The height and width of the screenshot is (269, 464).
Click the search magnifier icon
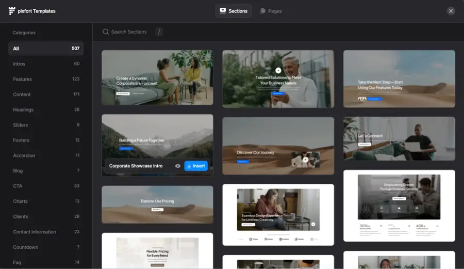coord(106,32)
